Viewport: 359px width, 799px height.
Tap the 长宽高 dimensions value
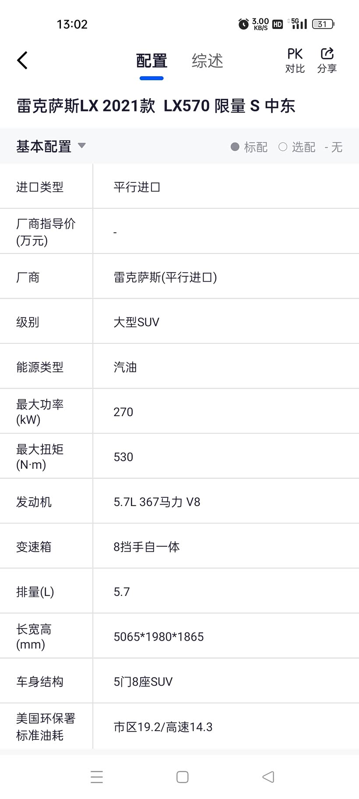pos(158,637)
